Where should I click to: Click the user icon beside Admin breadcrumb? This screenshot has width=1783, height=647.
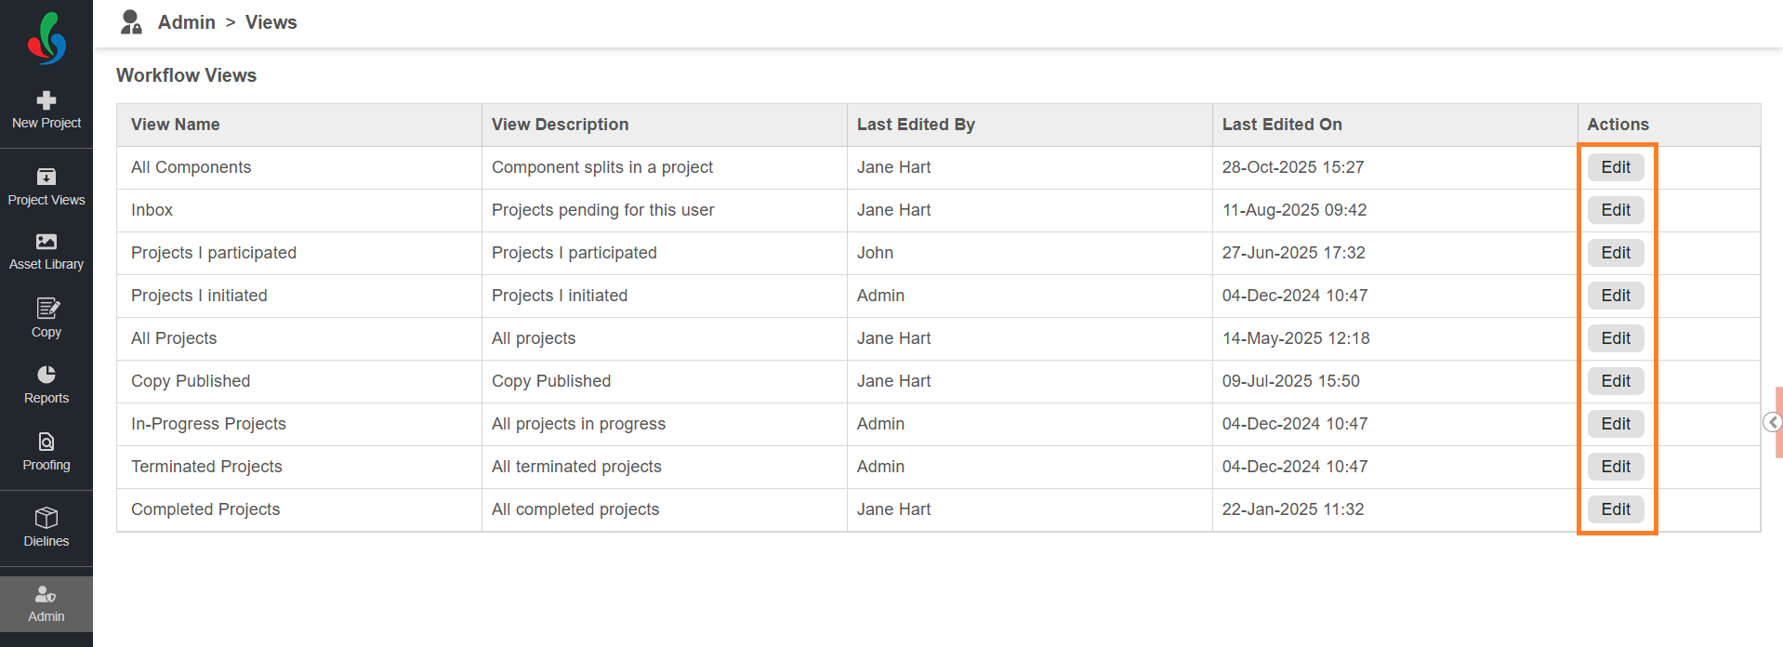click(x=131, y=22)
